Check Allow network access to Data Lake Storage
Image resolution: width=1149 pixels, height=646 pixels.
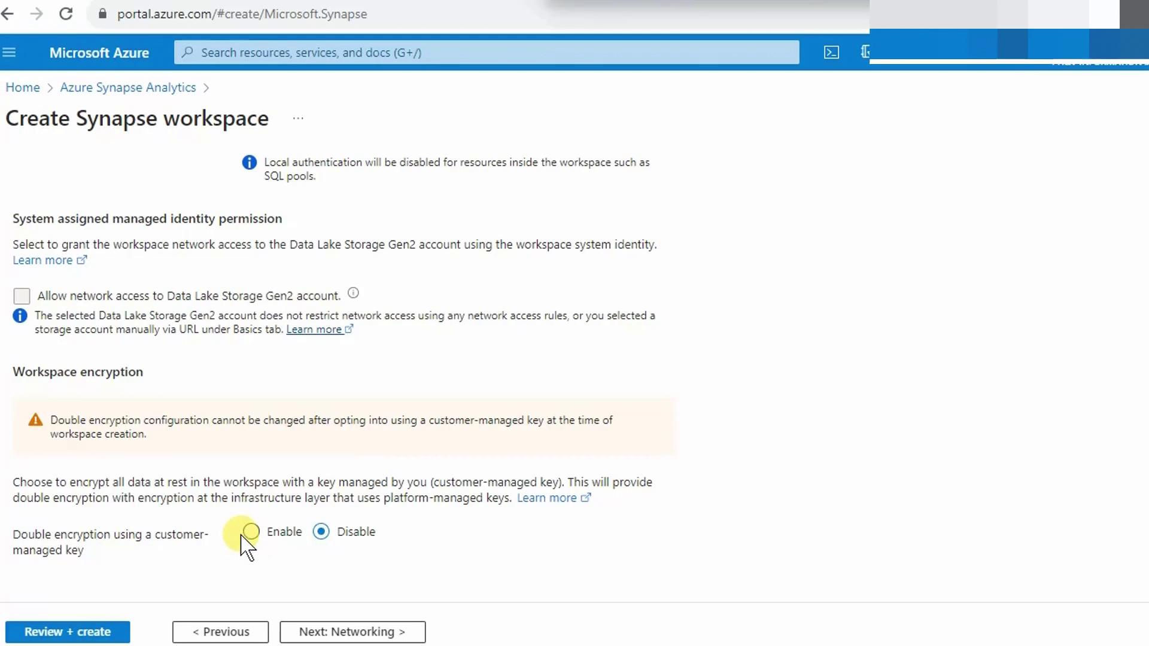[x=22, y=296]
